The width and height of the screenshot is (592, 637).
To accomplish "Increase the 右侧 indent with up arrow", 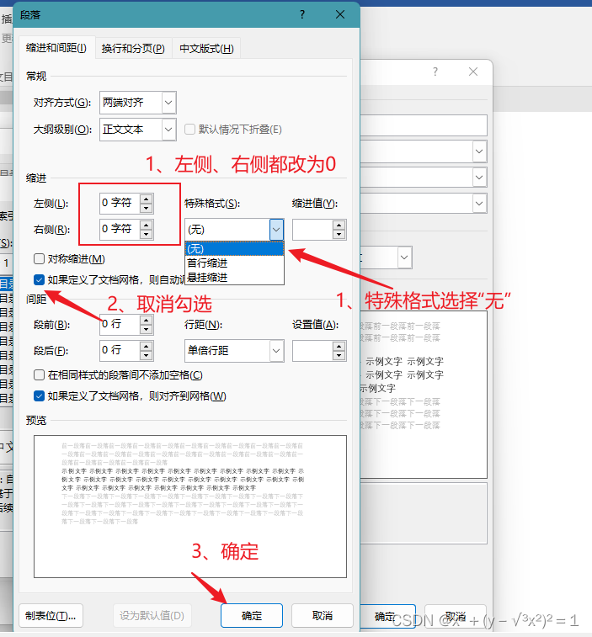I will pos(147,224).
